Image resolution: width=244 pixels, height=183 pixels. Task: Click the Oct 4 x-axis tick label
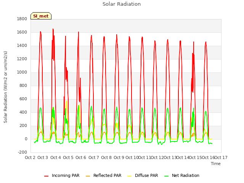click(56, 157)
